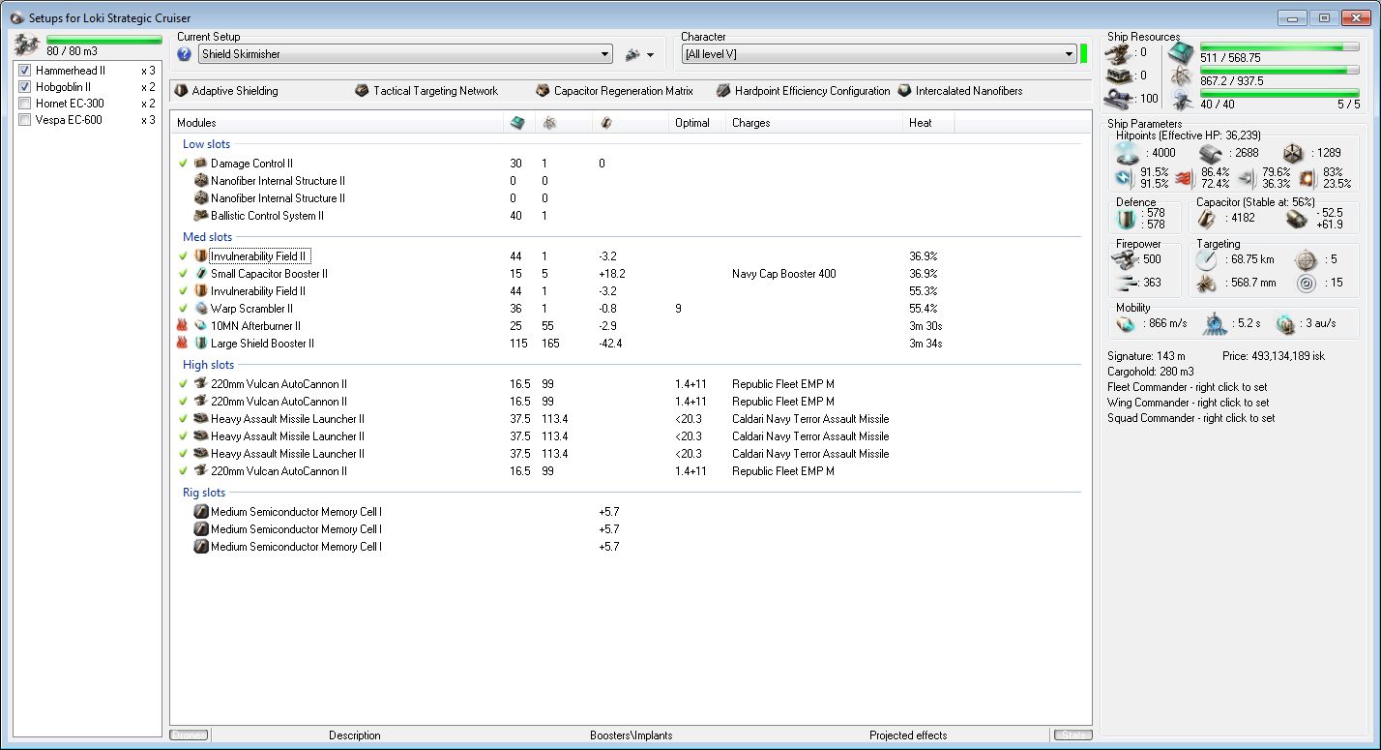Click the drone bay 80 / 80 m3 bar

[x=103, y=41]
